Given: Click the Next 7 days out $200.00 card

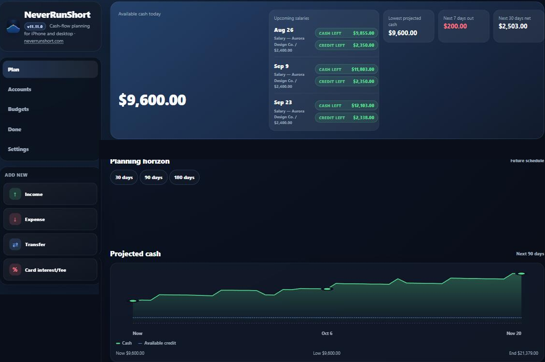Looking at the screenshot, I should pyautogui.click(x=464, y=26).
